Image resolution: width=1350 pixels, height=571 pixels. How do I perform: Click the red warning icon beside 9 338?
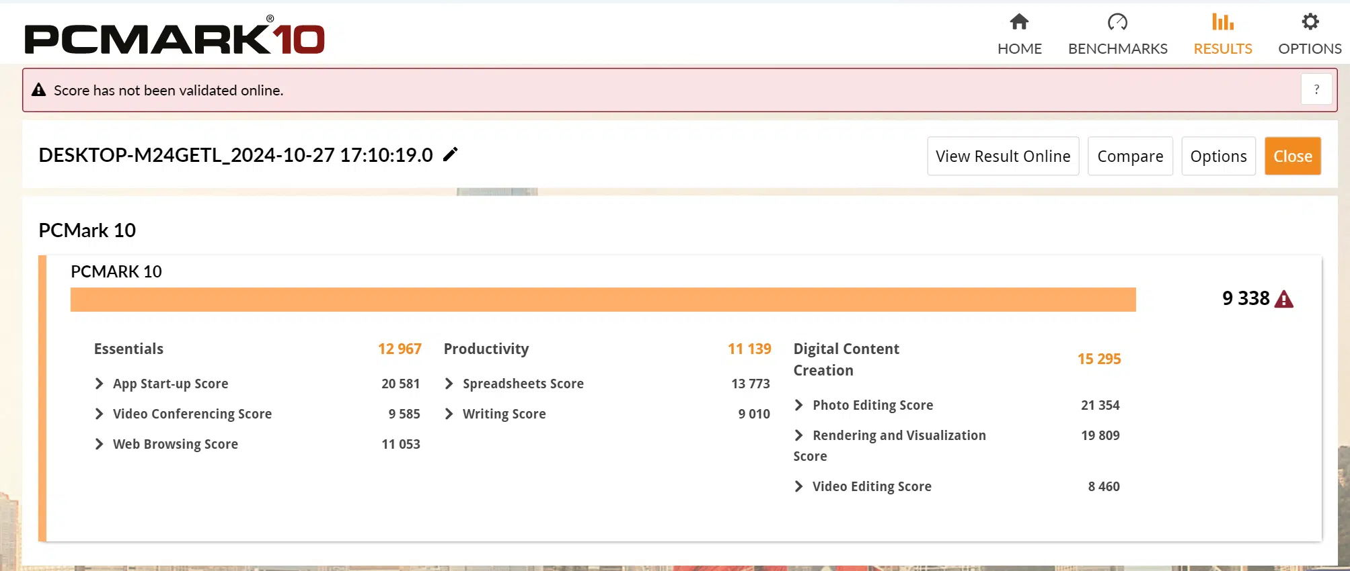[1284, 299]
